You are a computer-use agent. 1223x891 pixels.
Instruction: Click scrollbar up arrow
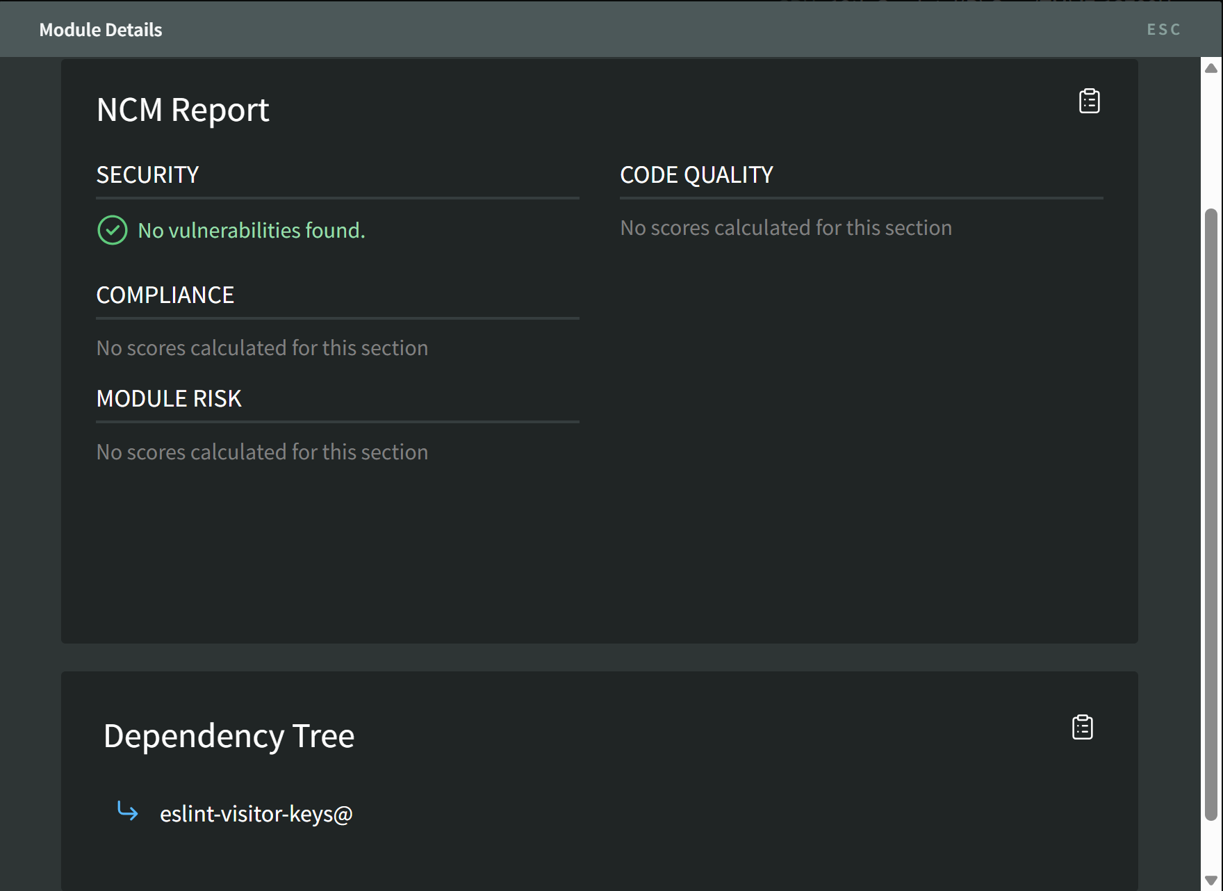coord(1211,68)
